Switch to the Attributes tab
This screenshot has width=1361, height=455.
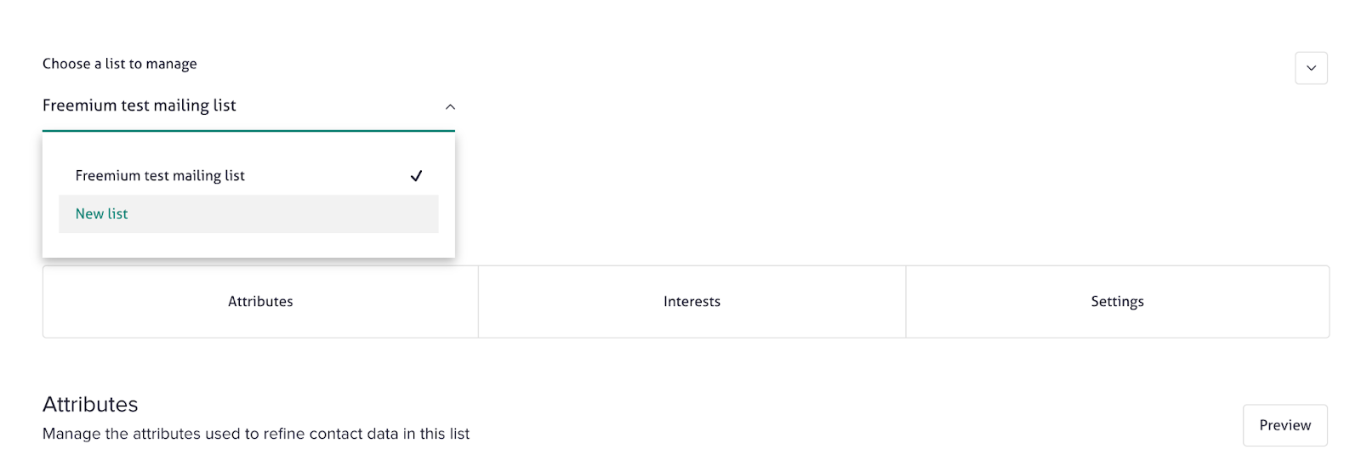(260, 302)
